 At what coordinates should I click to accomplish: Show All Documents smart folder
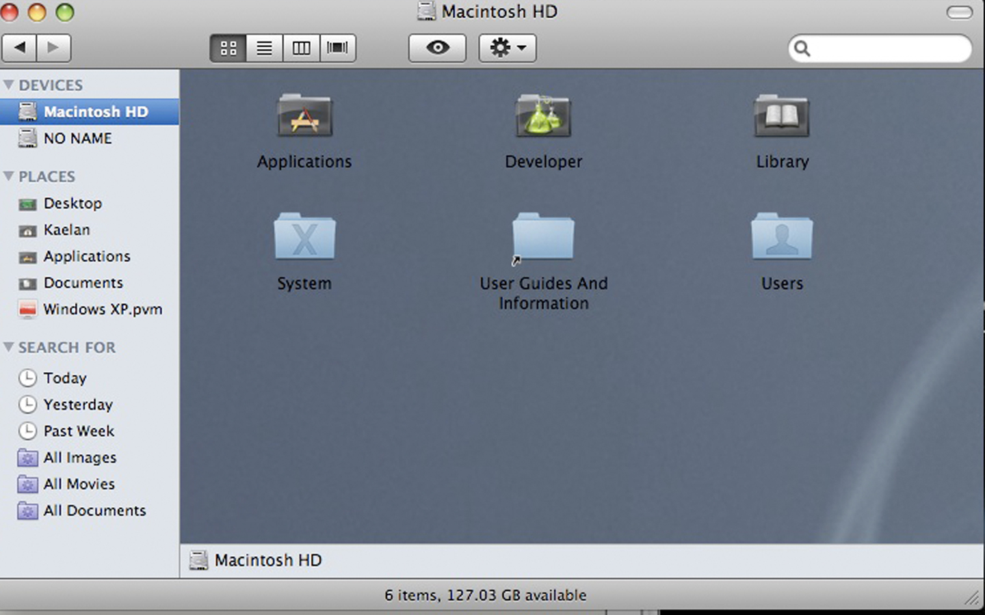[90, 511]
